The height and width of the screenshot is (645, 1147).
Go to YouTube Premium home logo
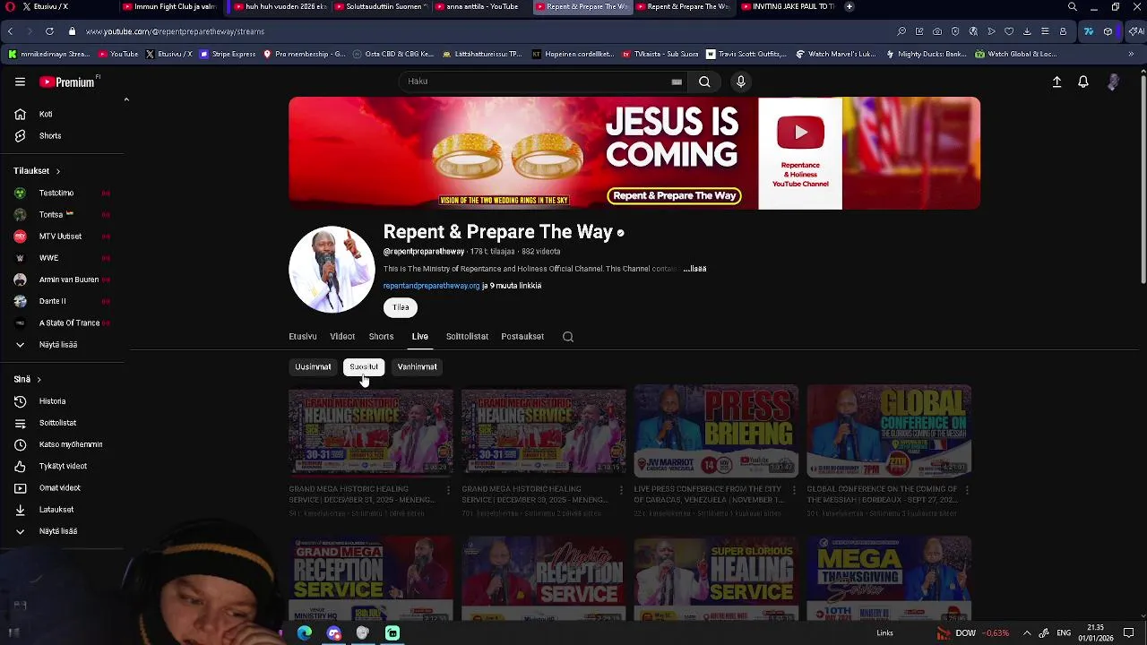[x=67, y=82]
